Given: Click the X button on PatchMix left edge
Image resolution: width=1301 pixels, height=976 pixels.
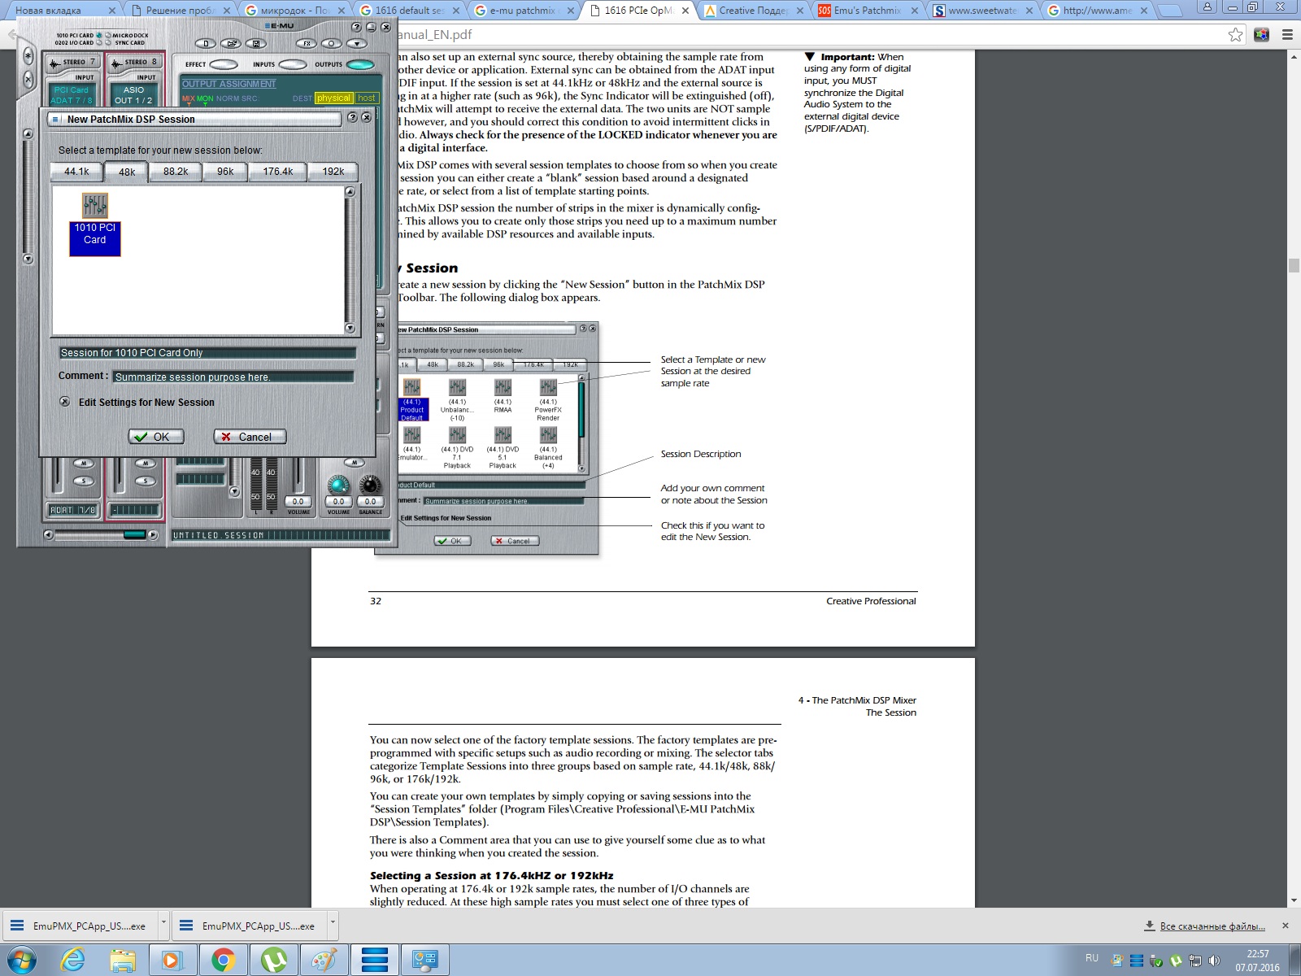Looking at the screenshot, I should click(x=28, y=80).
